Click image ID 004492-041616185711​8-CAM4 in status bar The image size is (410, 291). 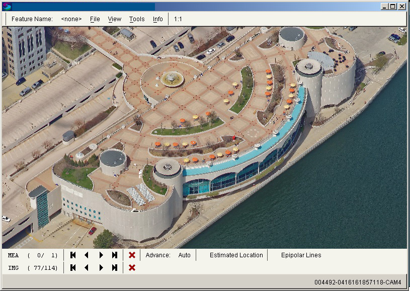click(358, 282)
